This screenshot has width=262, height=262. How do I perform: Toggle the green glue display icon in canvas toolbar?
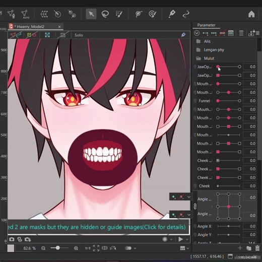point(31,35)
